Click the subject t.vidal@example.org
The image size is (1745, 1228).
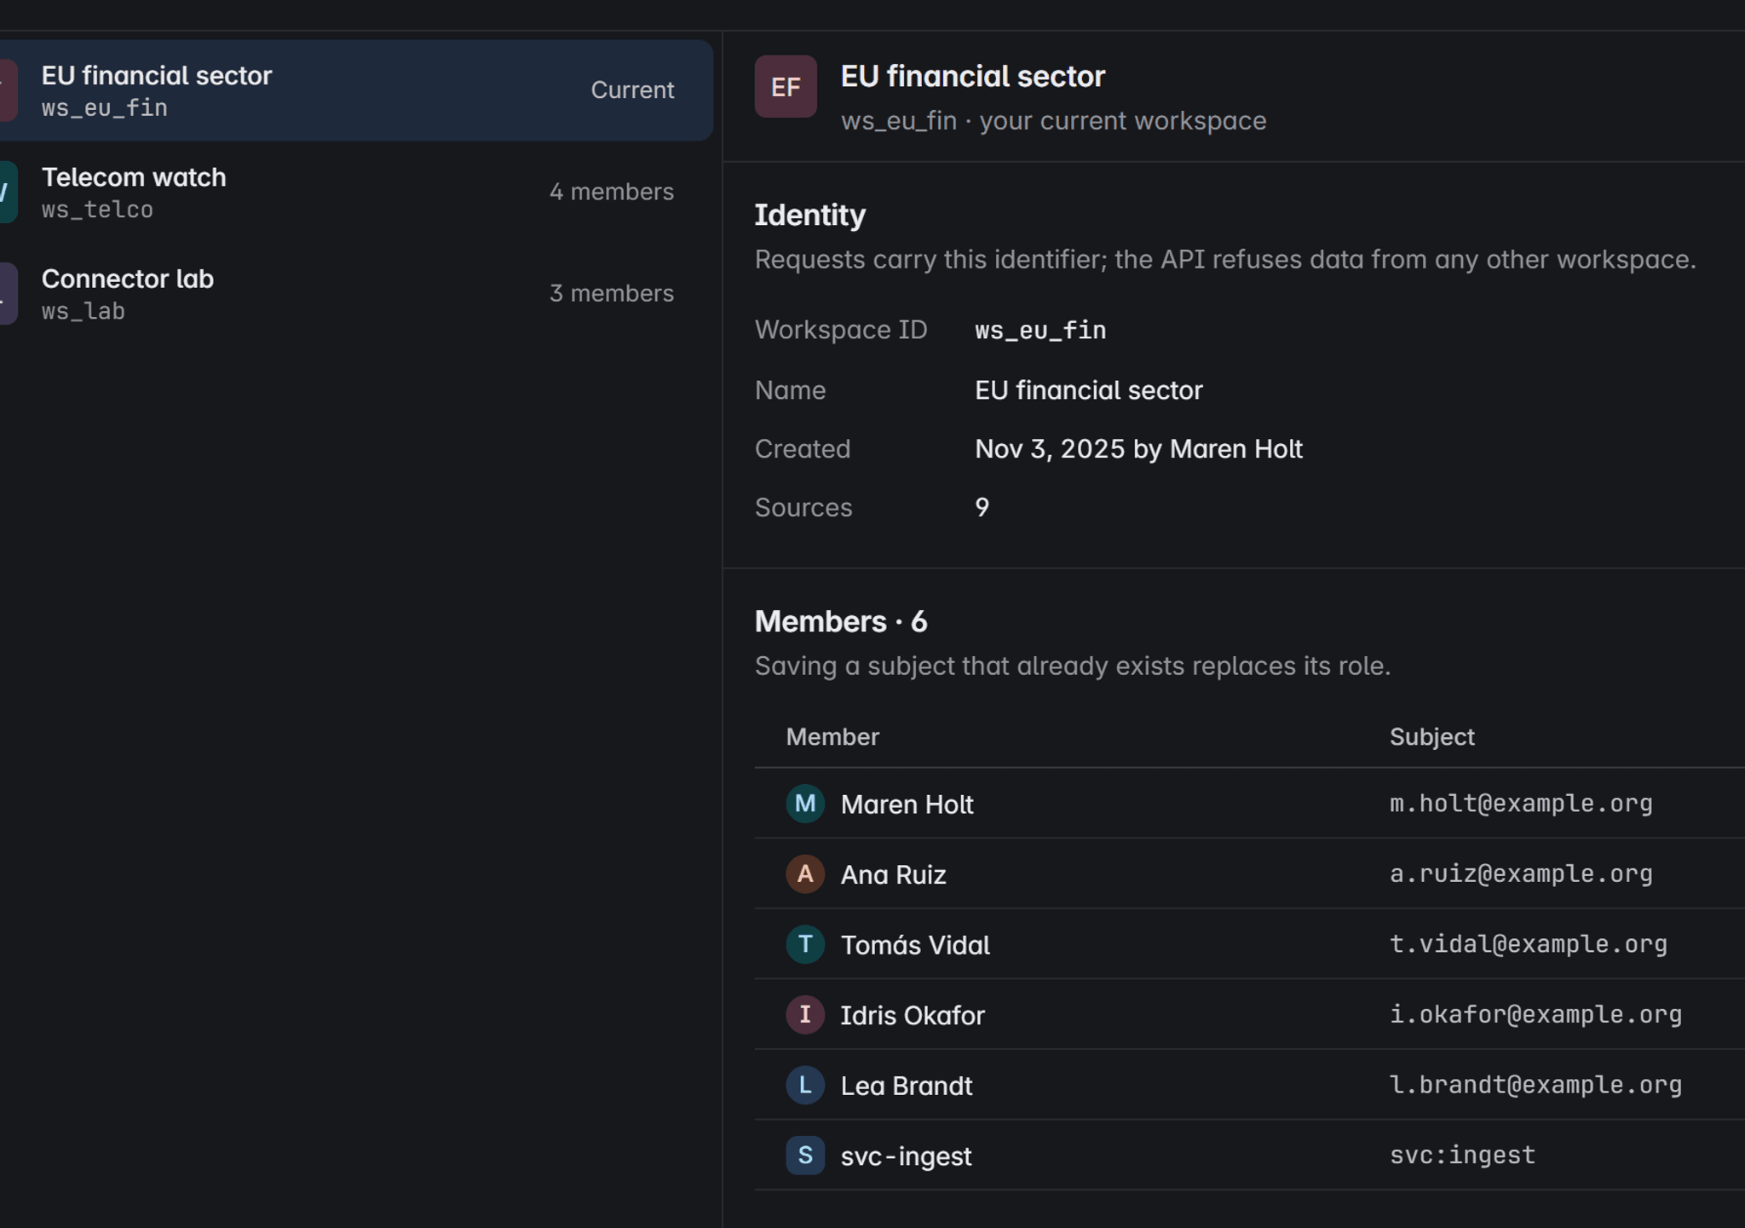(x=1529, y=944)
